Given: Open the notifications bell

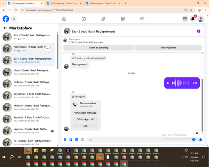Looking at the screenshot, I should point(193,19).
